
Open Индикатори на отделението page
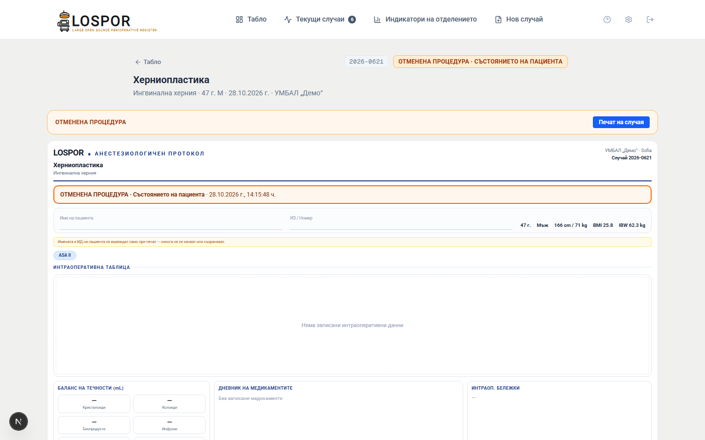click(x=425, y=20)
